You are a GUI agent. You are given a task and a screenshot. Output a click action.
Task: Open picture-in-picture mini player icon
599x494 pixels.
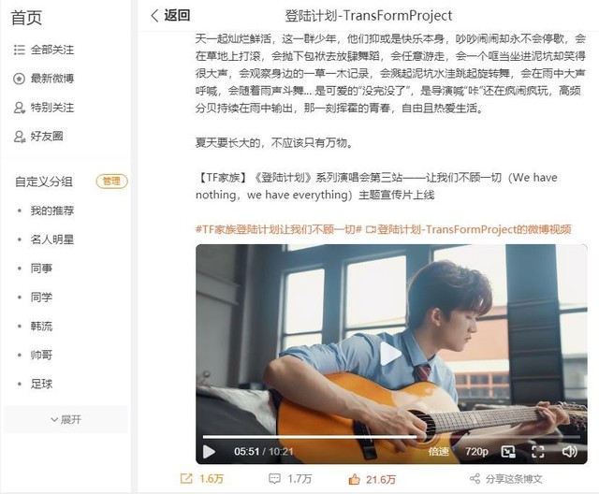(x=508, y=452)
